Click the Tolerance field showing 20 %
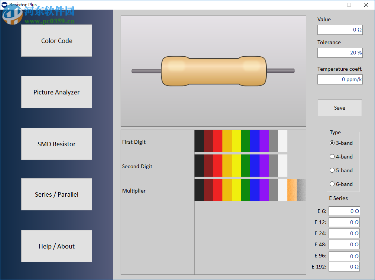This screenshot has width=375, height=280. 340,53
